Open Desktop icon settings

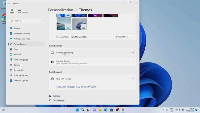pos(92,53)
